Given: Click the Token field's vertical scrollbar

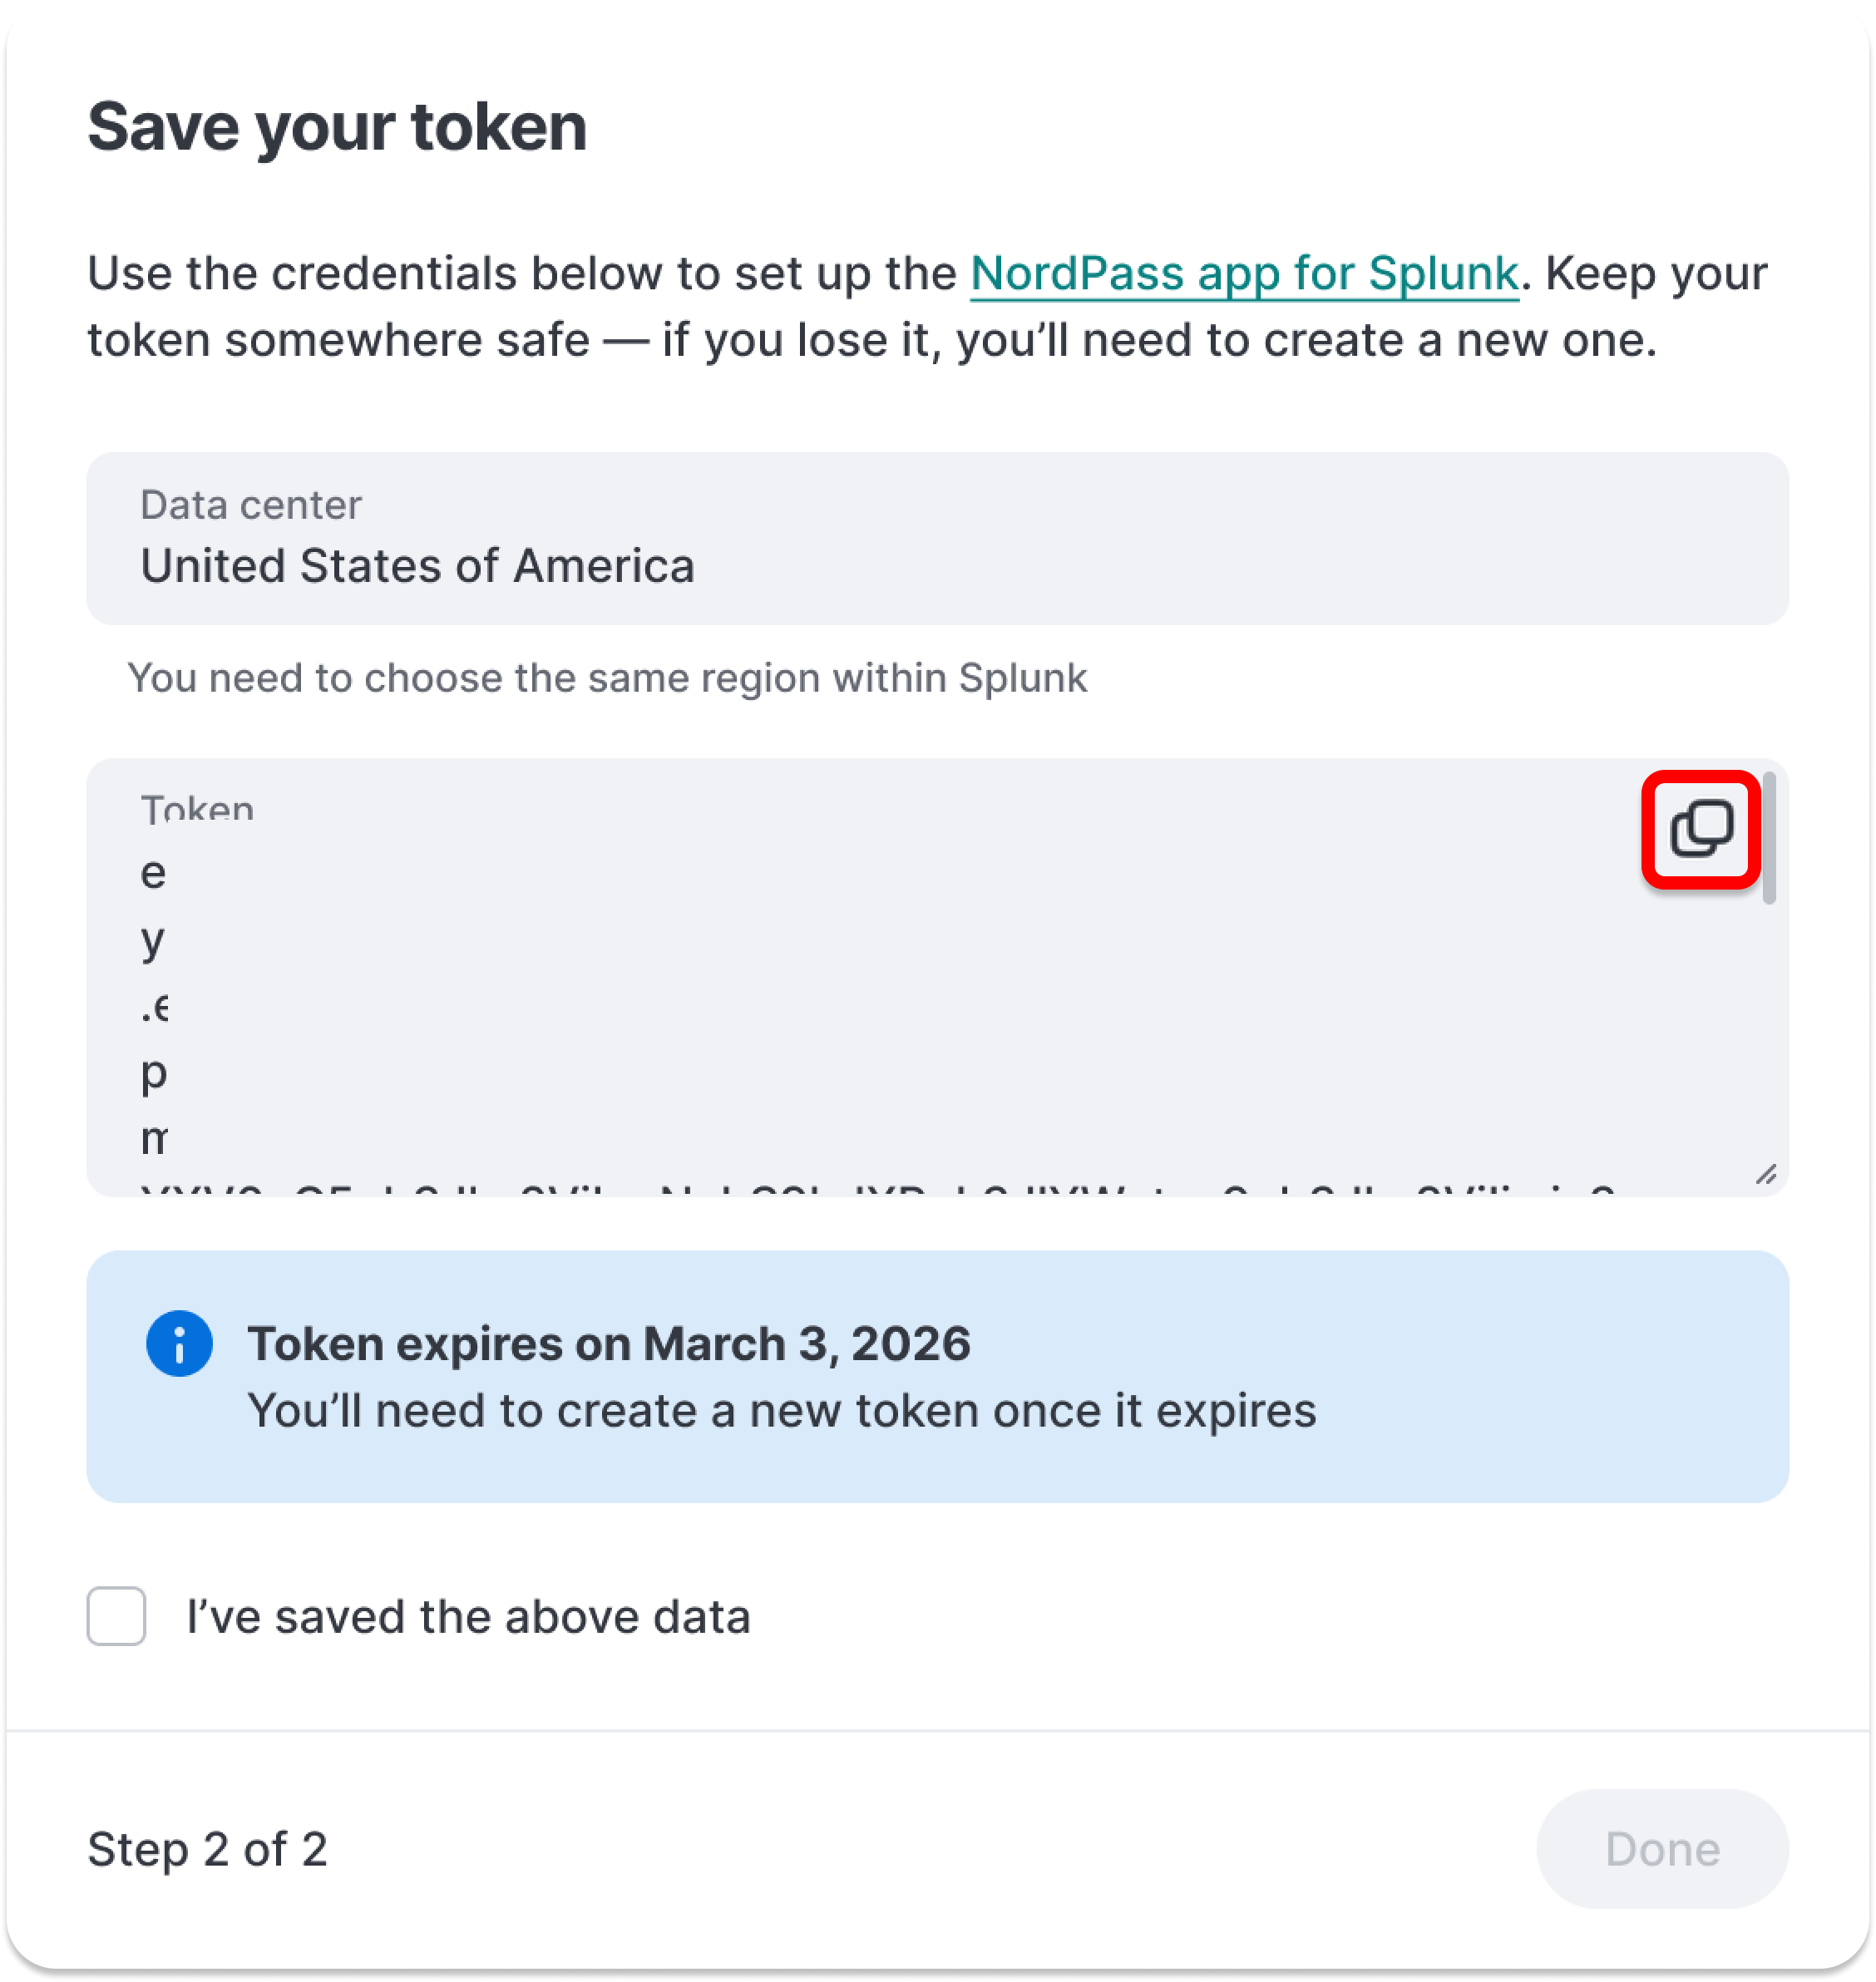Looking at the screenshot, I should (1769, 838).
